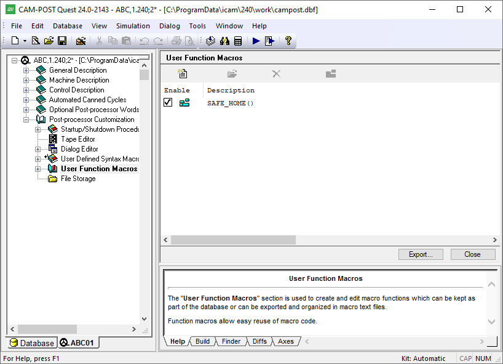Click the page with blue arrow icon
Screen dimensions: 503x364
(x=270, y=41)
